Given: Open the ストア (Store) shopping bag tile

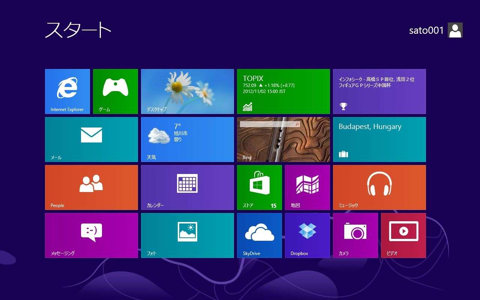Looking at the screenshot, I should pyautogui.click(x=259, y=187).
